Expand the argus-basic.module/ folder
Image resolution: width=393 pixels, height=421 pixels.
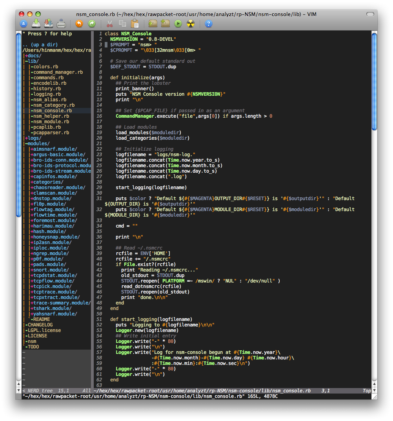tap(58, 155)
